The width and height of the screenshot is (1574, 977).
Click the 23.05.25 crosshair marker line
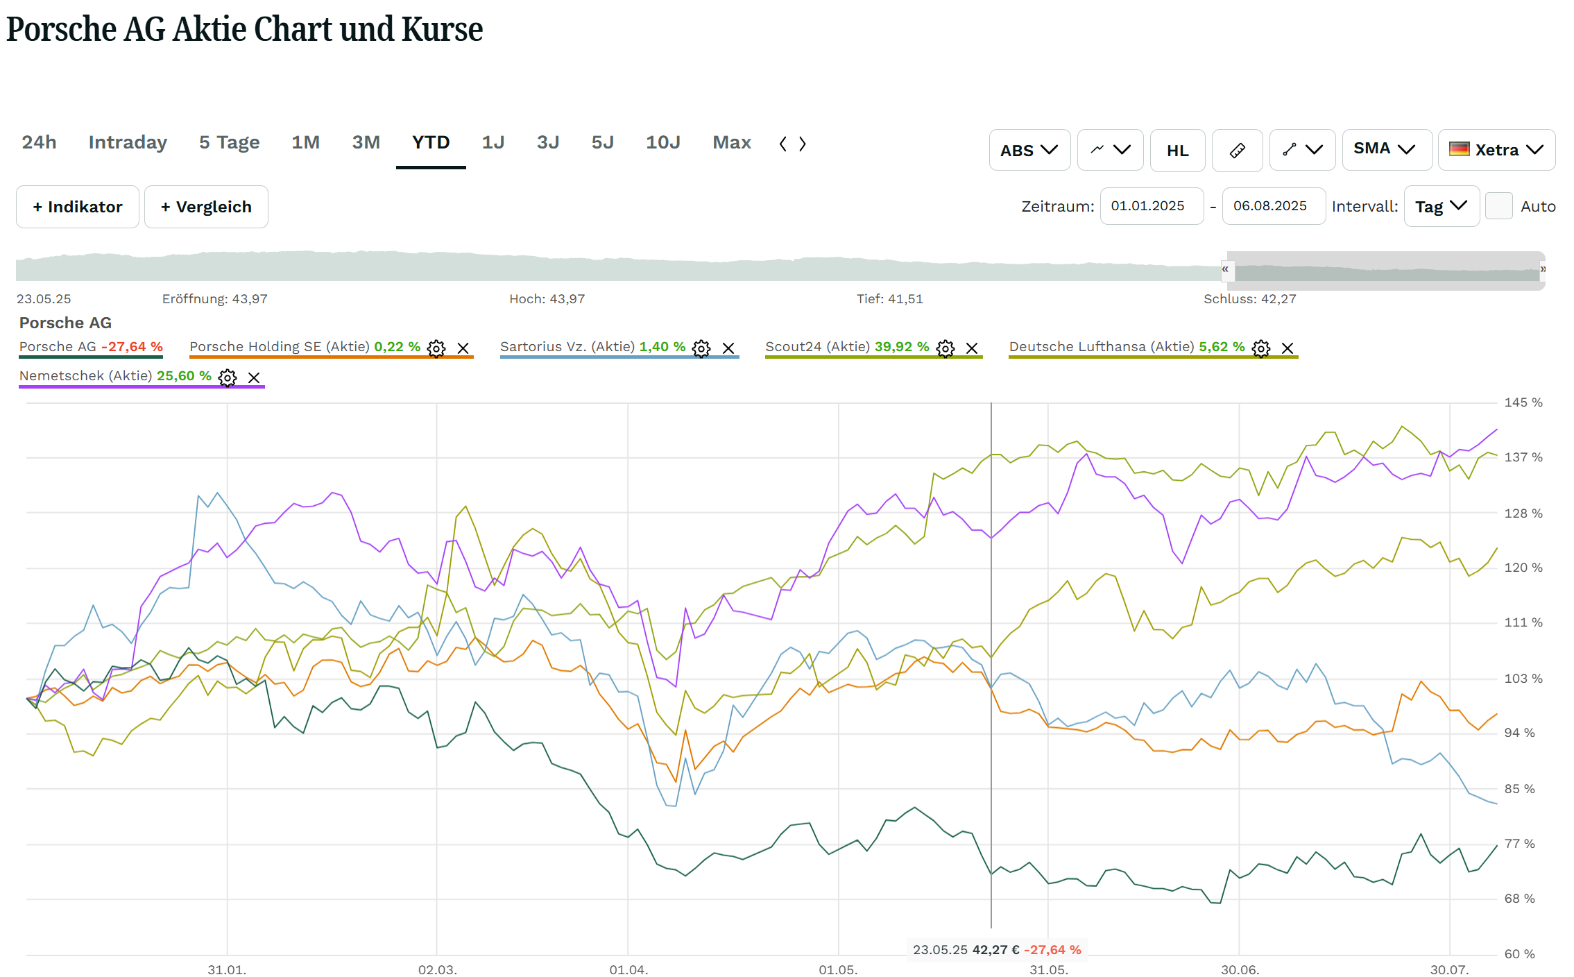tap(991, 665)
